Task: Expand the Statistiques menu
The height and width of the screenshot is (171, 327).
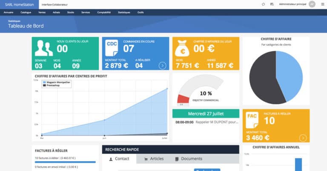Action: (124, 12)
